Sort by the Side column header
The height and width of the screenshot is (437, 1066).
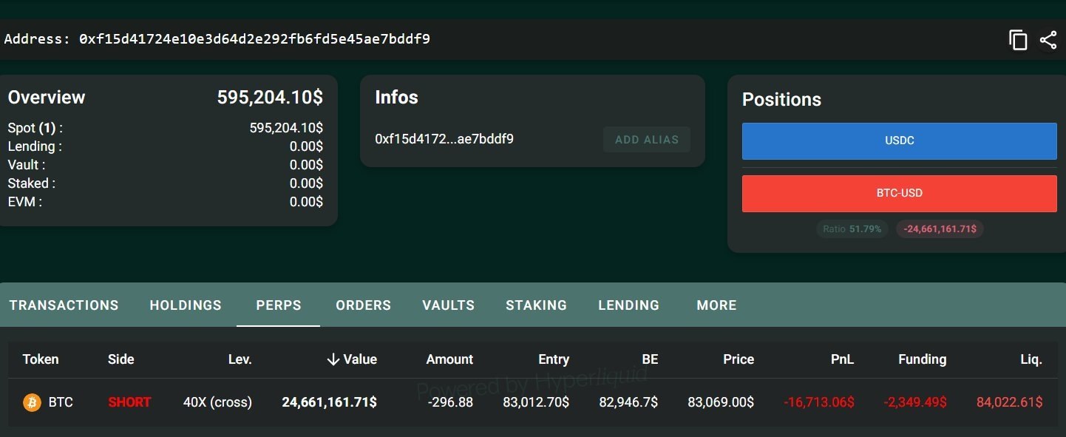pos(121,359)
